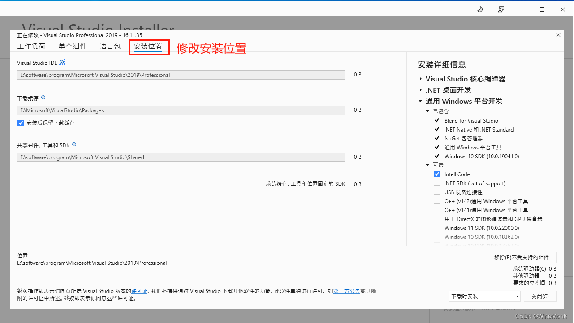Click 其他驱动器 size label

526,276
